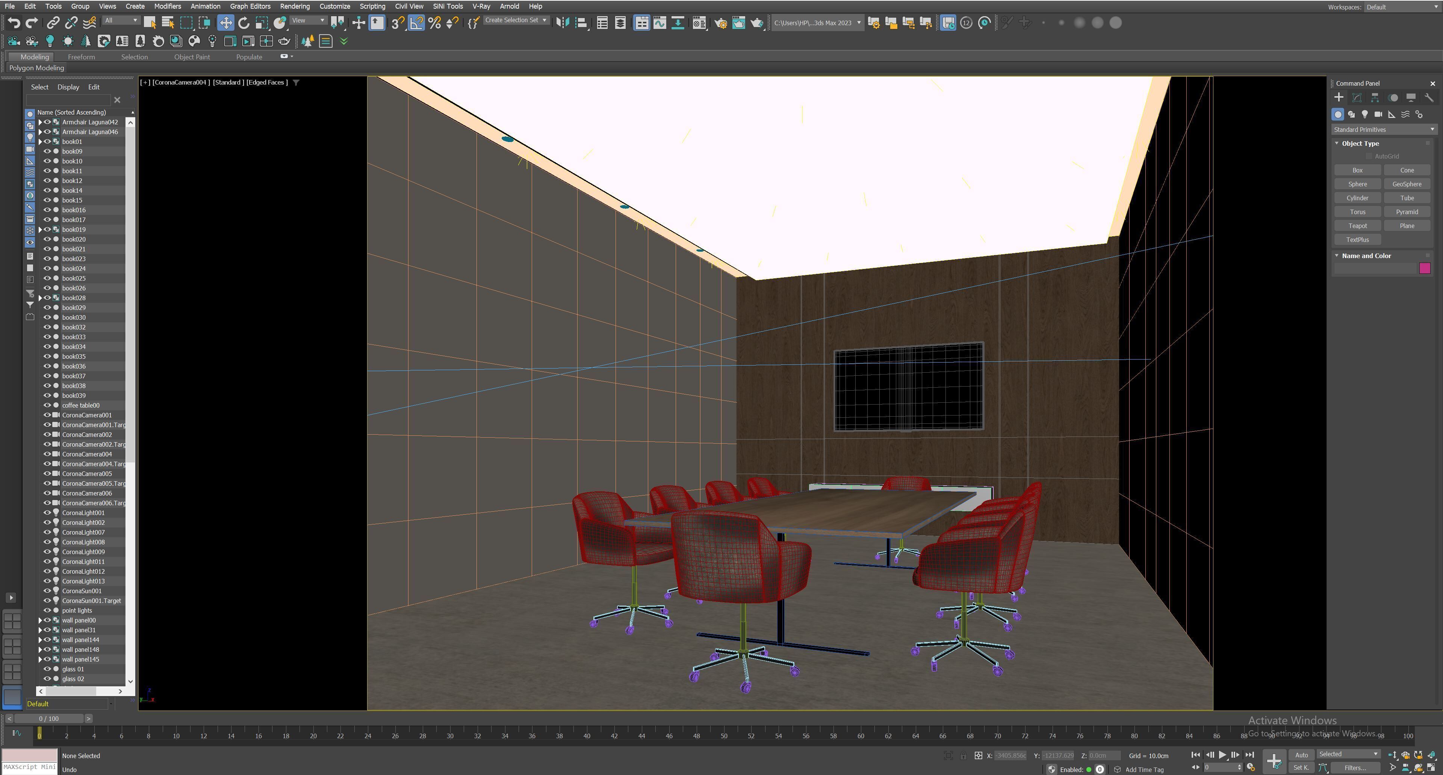Switch to the Object Paint ribbon tab
This screenshot has width=1443, height=775.
[x=192, y=57]
